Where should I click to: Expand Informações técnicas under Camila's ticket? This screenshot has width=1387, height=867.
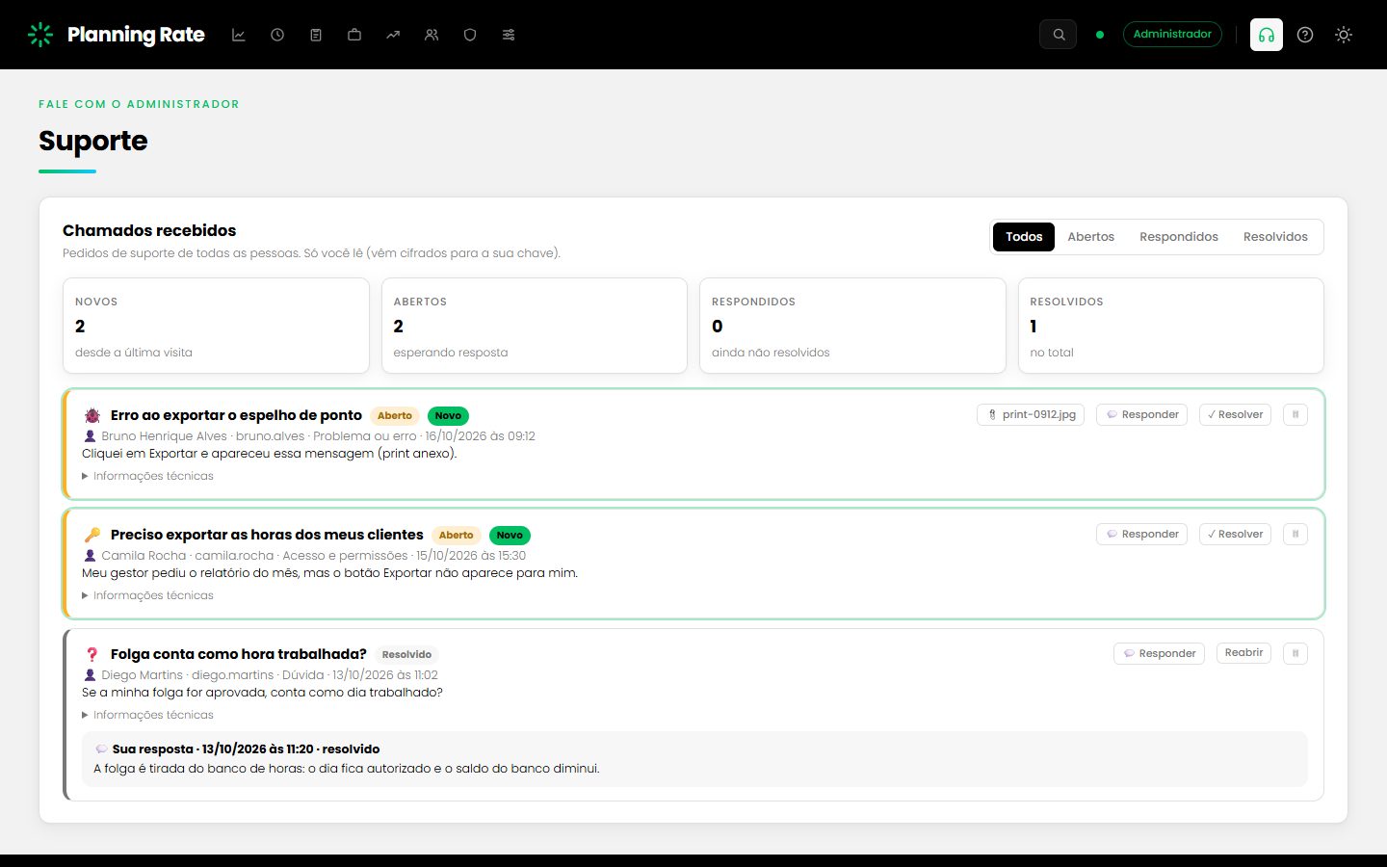click(x=148, y=595)
